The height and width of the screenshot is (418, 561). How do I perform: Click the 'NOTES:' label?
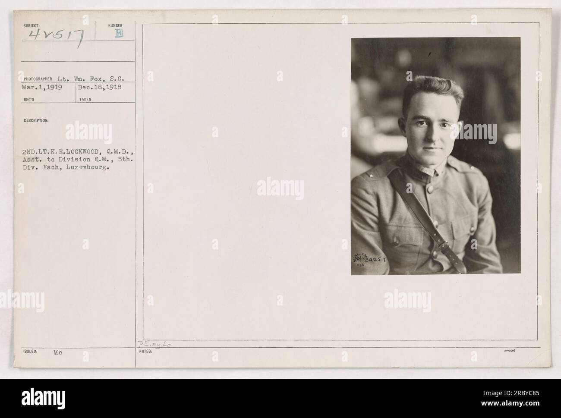pyautogui.click(x=145, y=351)
